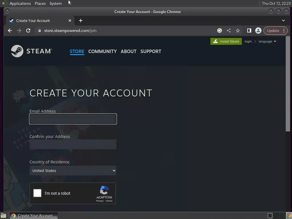Image resolution: width=292 pixels, height=219 pixels.
Task: Open the Google icon in the toolbar
Action: pyautogui.click(x=220, y=31)
